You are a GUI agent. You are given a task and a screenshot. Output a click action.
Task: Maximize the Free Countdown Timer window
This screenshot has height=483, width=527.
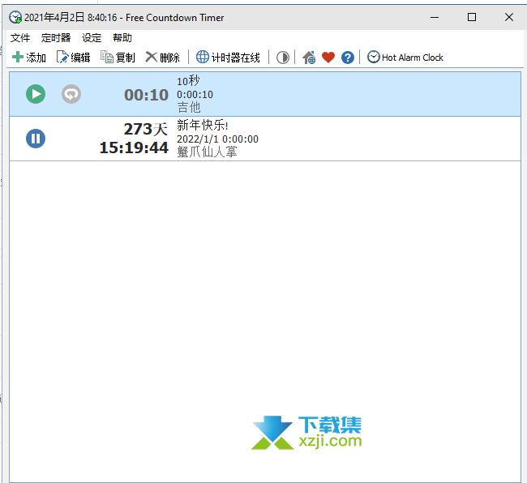[472, 18]
